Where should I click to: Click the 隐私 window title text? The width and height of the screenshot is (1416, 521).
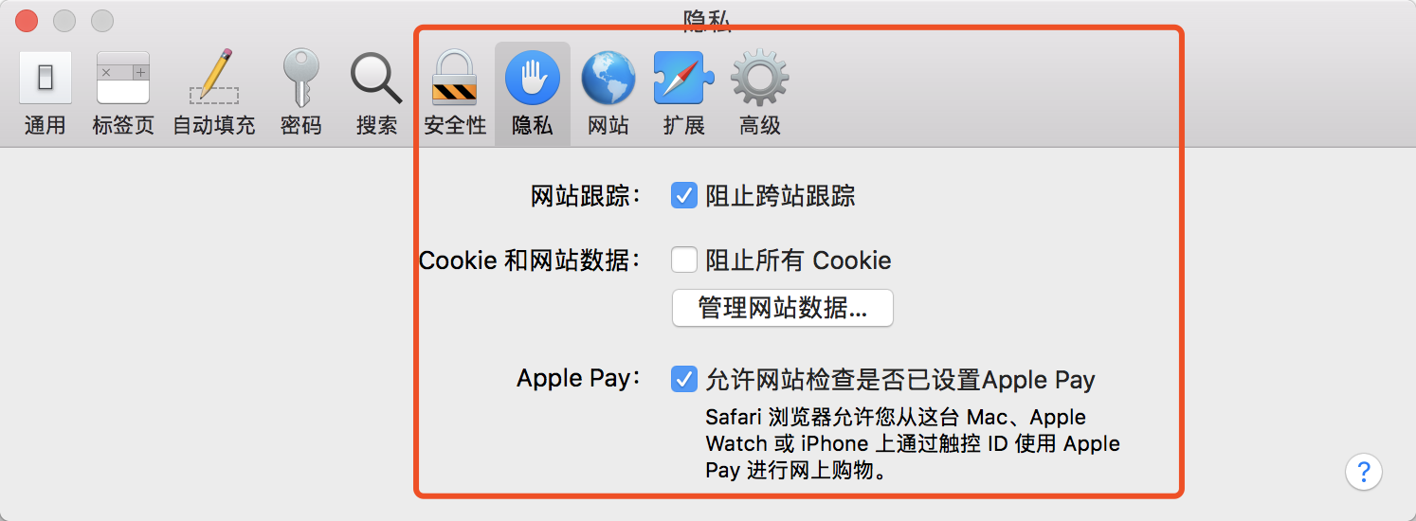[707, 21]
